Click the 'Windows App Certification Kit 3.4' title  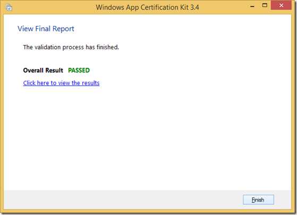click(x=147, y=7)
